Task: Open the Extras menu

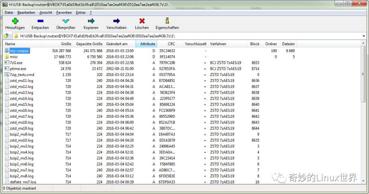Action: [x=81, y=13]
